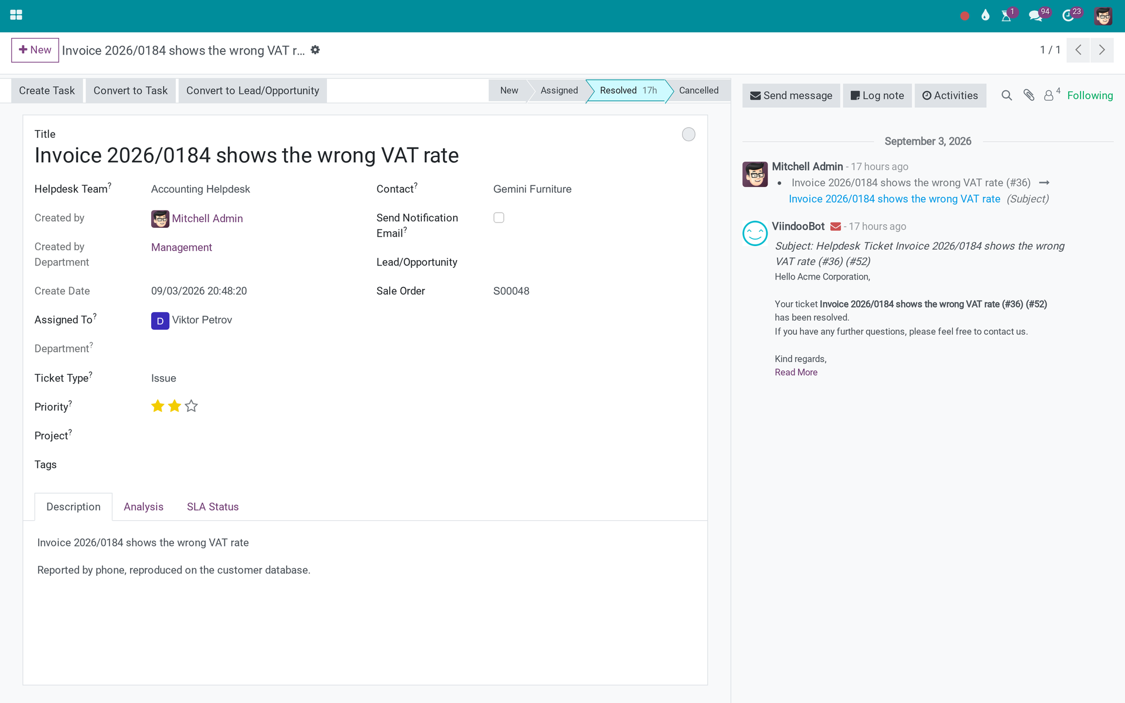Click the red recording dot icon
The image size is (1125, 703).
964,16
